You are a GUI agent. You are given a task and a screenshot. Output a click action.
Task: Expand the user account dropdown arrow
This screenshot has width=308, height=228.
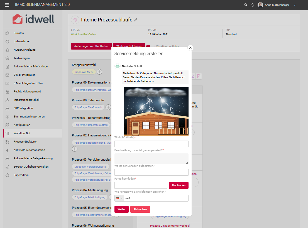pos(295,5)
